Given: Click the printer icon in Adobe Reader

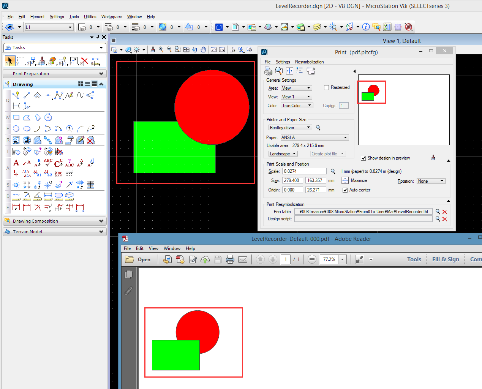Looking at the screenshot, I should [230, 259].
